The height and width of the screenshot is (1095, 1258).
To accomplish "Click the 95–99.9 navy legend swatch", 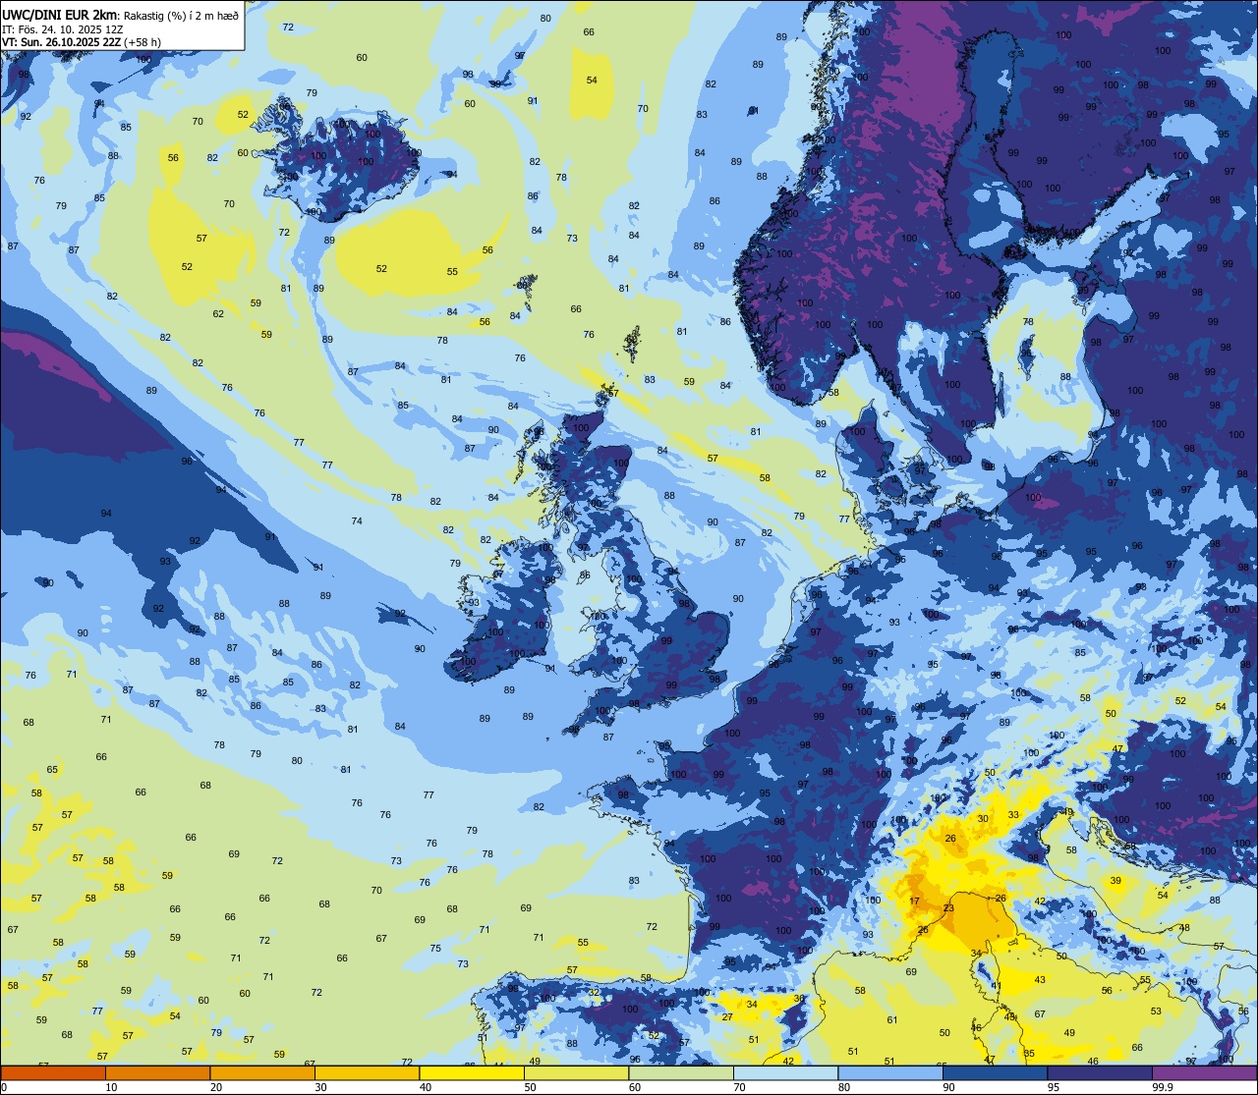I will tap(1100, 1072).
